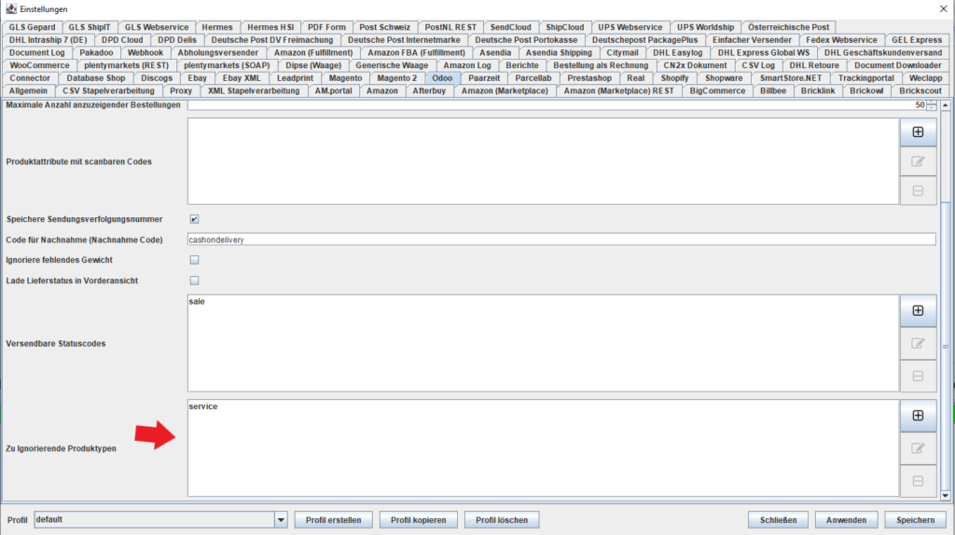
Task: Click inside the Produktattribute list box
Action: (544, 161)
